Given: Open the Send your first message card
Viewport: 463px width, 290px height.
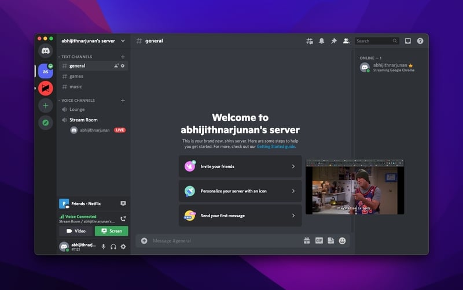Looking at the screenshot, I should (240, 215).
